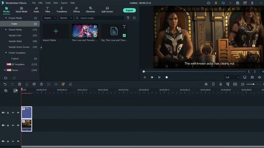The width and height of the screenshot is (264, 148).
Task: Click the media filter funnel icon
Action: pyautogui.click(x=128, y=18)
